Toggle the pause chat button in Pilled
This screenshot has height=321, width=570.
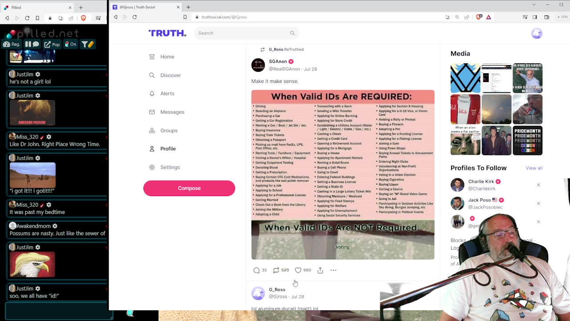coord(33,44)
